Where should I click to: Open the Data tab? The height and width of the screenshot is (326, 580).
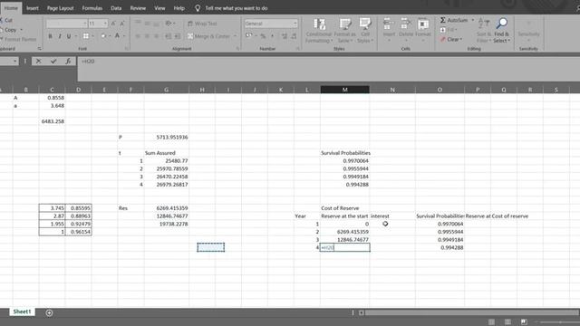point(116,8)
